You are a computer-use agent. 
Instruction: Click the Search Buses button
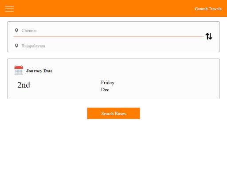click(x=113, y=113)
